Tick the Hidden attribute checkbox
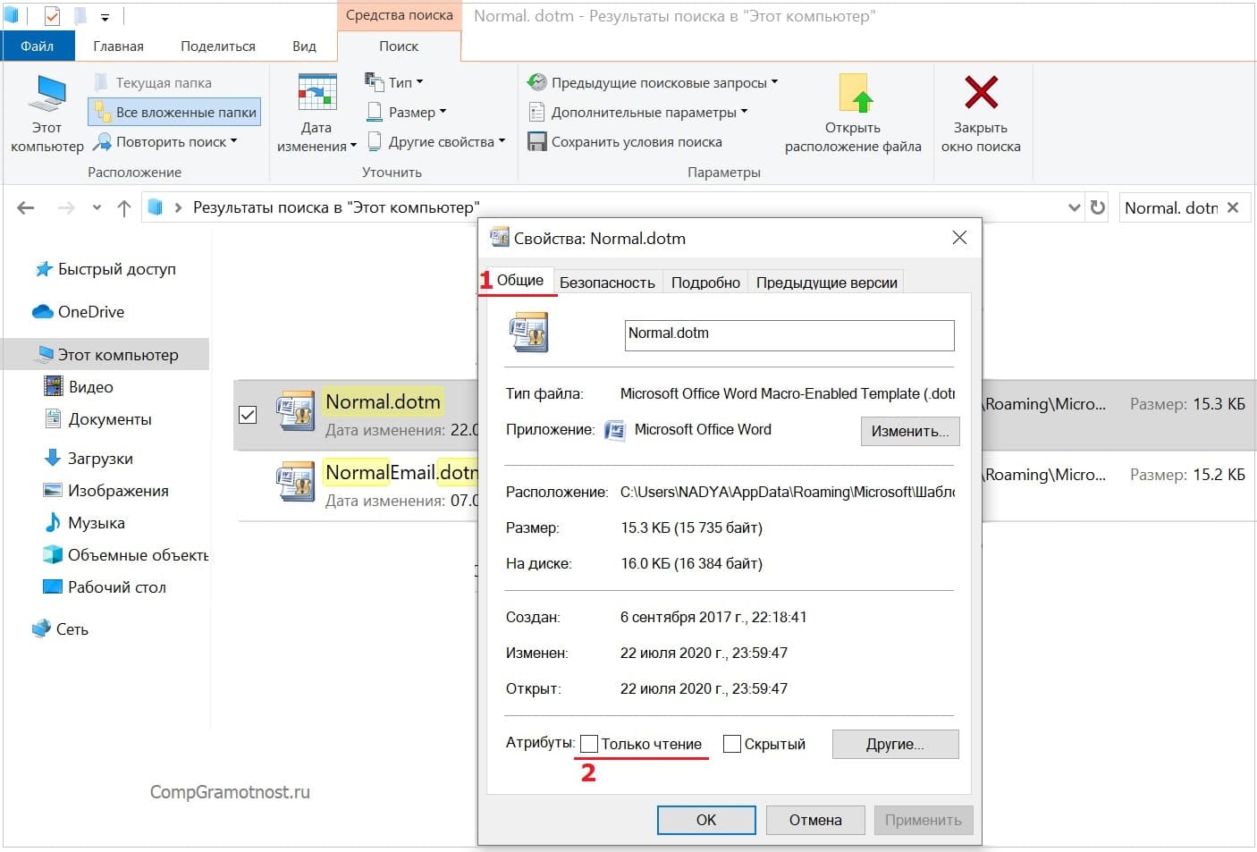 (732, 744)
